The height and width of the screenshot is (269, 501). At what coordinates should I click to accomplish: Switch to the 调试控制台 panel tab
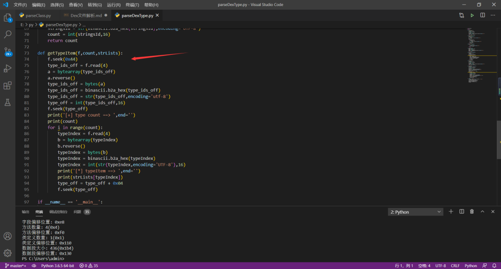coord(58,212)
